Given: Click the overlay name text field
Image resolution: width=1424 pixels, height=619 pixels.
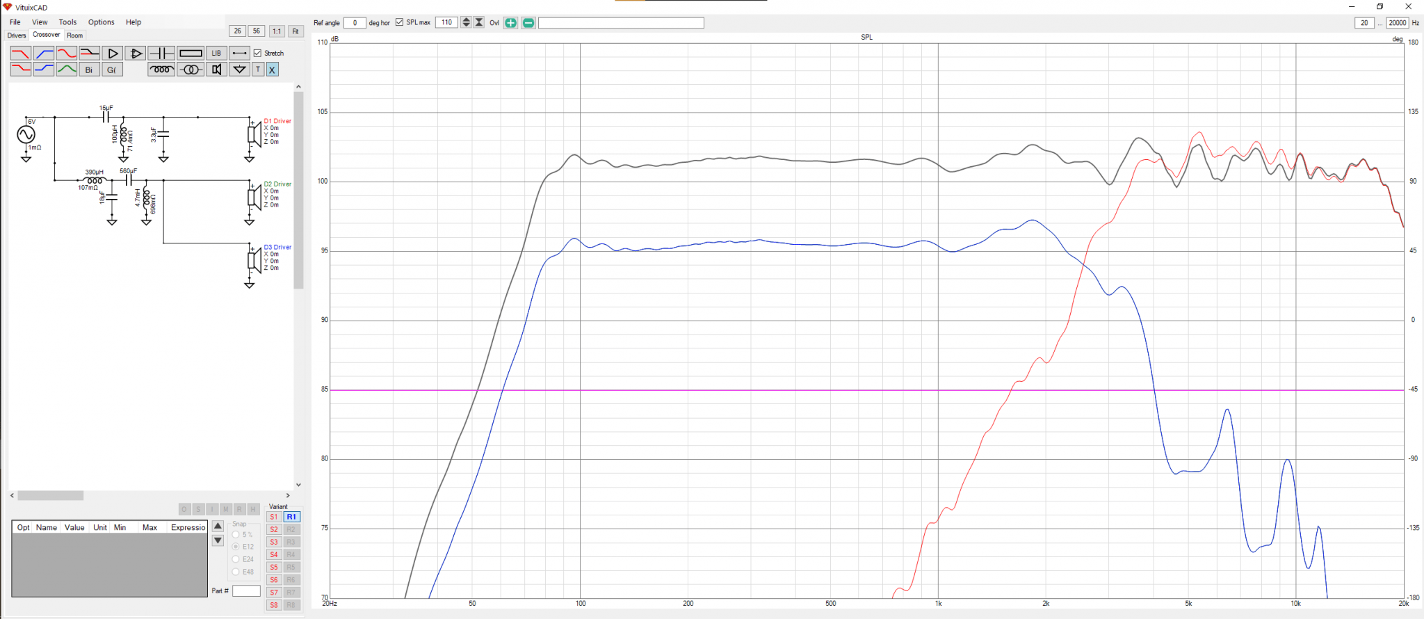Looking at the screenshot, I should [621, 23].
